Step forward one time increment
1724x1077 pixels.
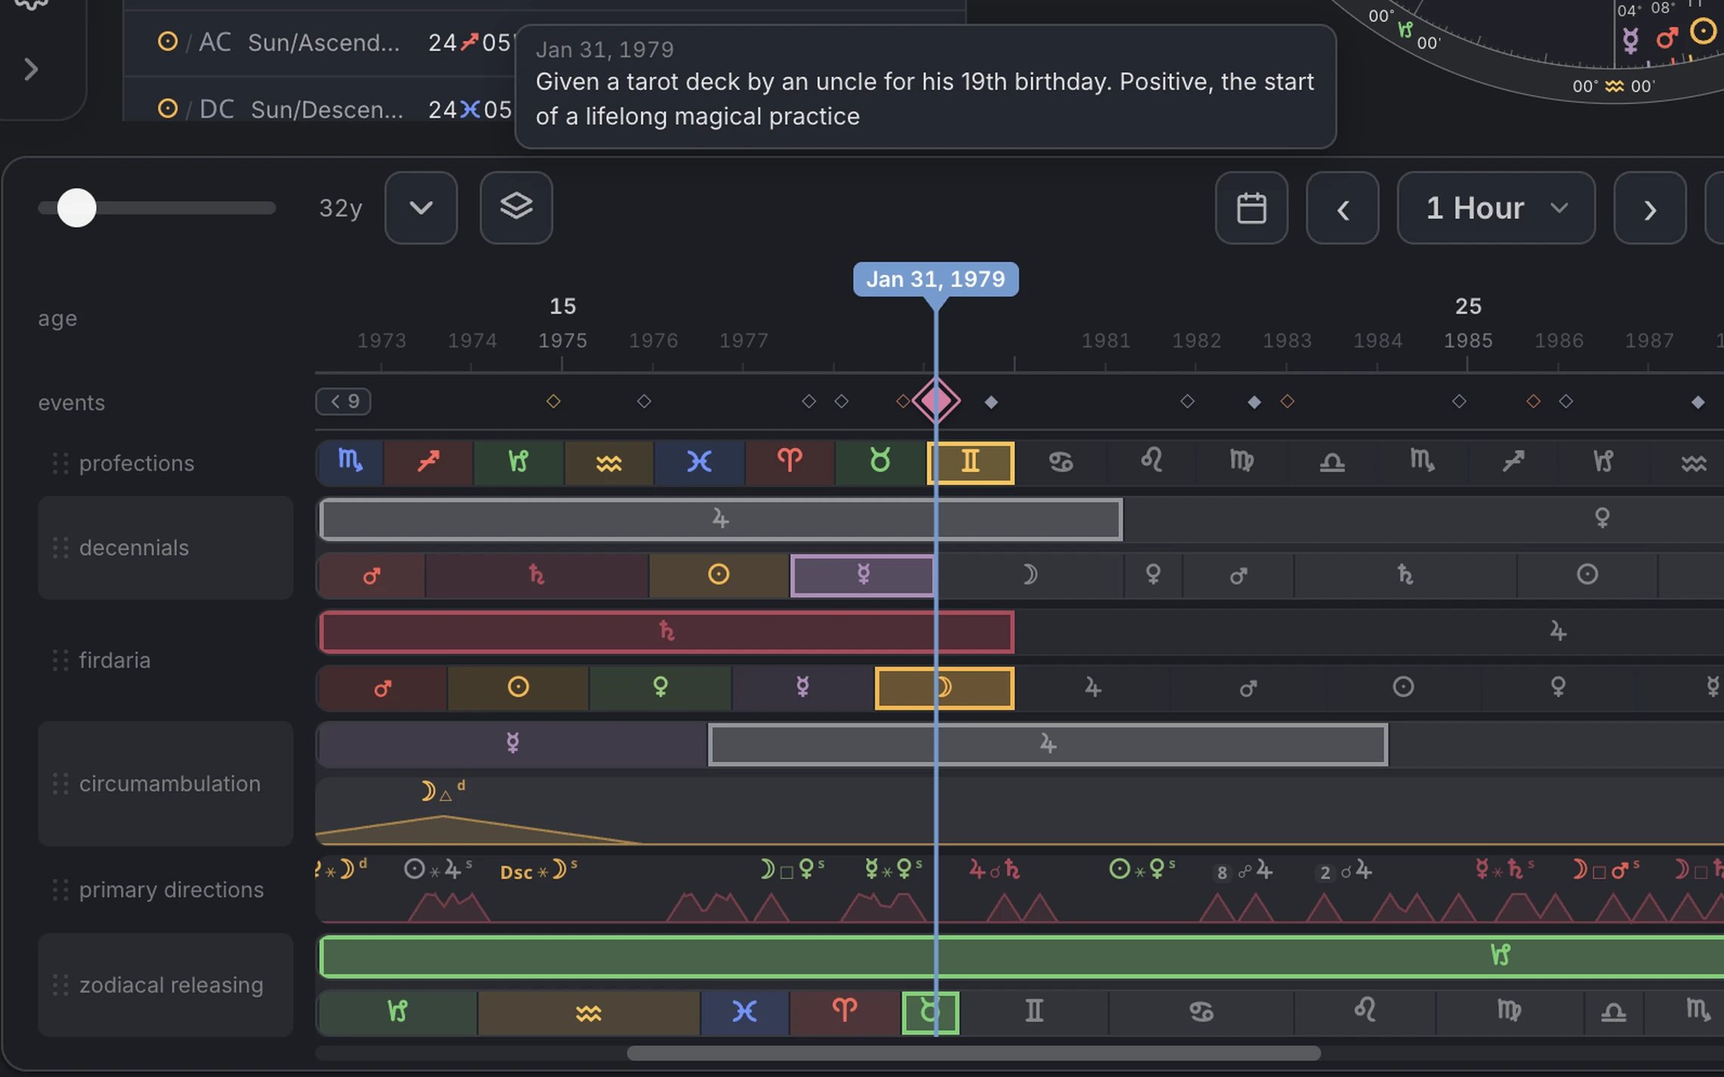[1649, 207]
